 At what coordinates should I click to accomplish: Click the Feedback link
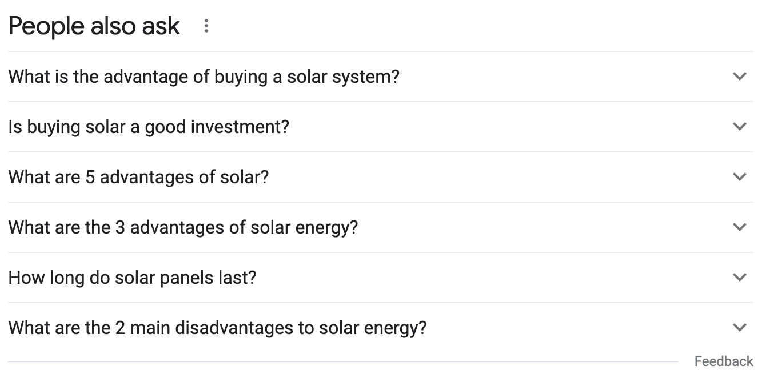click(723, 361)
